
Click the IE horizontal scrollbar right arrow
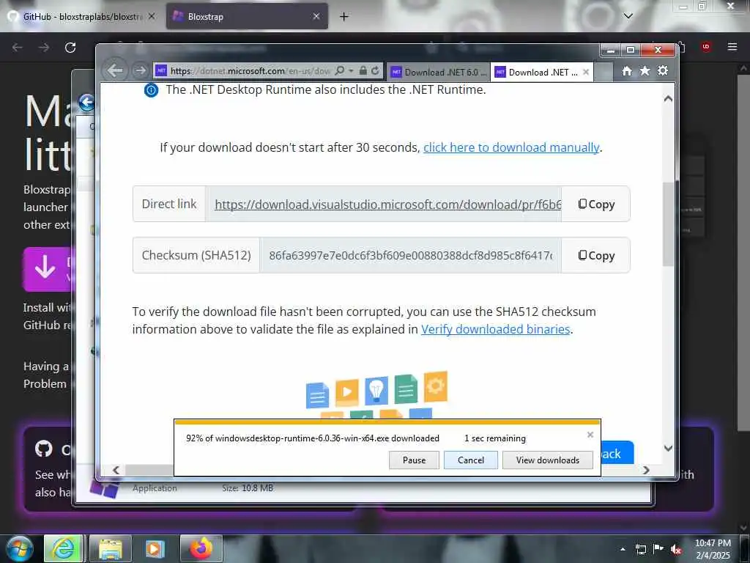(646, 470)
